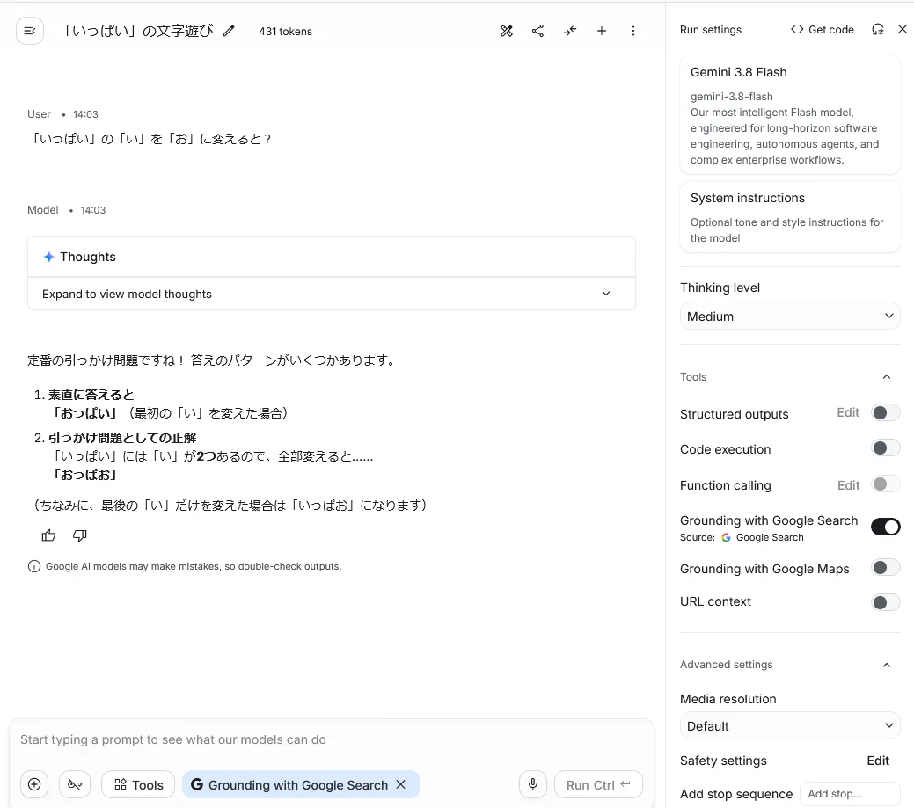Give the response a thumbs up
The height and width of the screenshot is (808, 914).
click(49, 535)
